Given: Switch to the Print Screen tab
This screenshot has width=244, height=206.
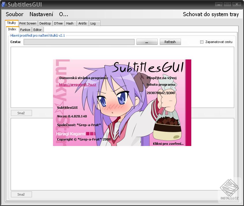Looking at the screenshot, I should [x=28, y=23].
